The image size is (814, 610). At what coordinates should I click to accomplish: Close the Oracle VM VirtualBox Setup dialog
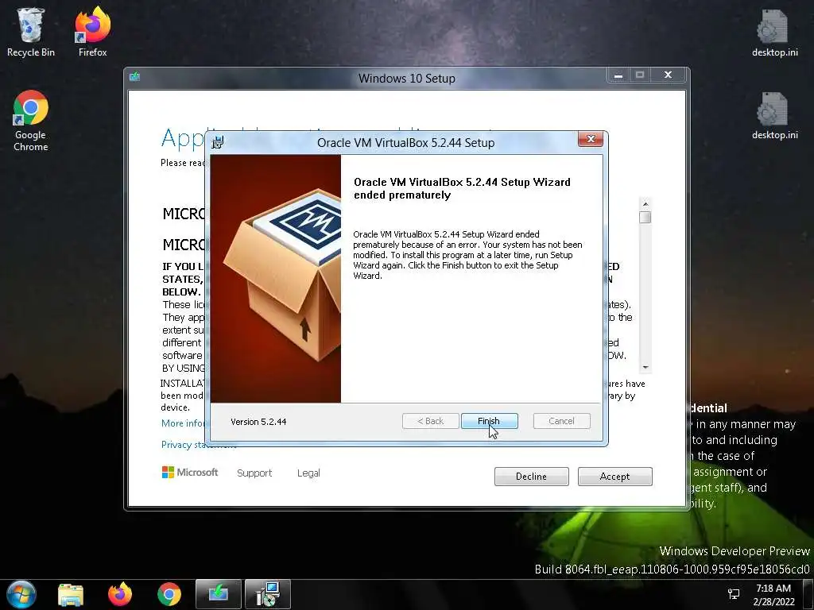point(591,139)
